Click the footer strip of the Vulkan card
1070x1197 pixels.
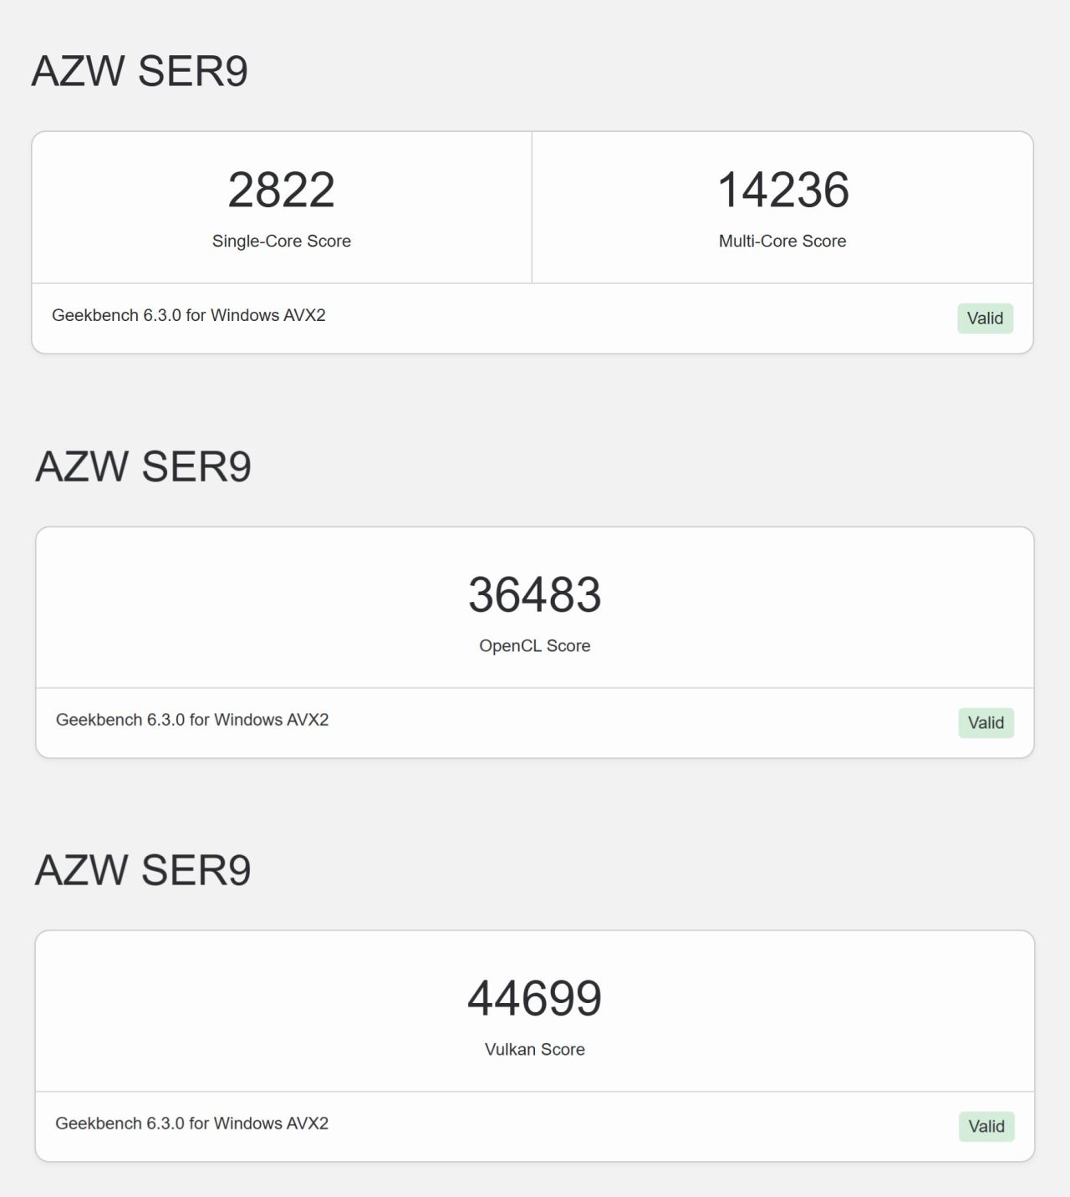tap(585, 1127)
